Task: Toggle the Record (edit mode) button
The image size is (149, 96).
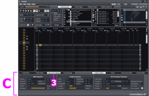Action: tap(28, 11)
